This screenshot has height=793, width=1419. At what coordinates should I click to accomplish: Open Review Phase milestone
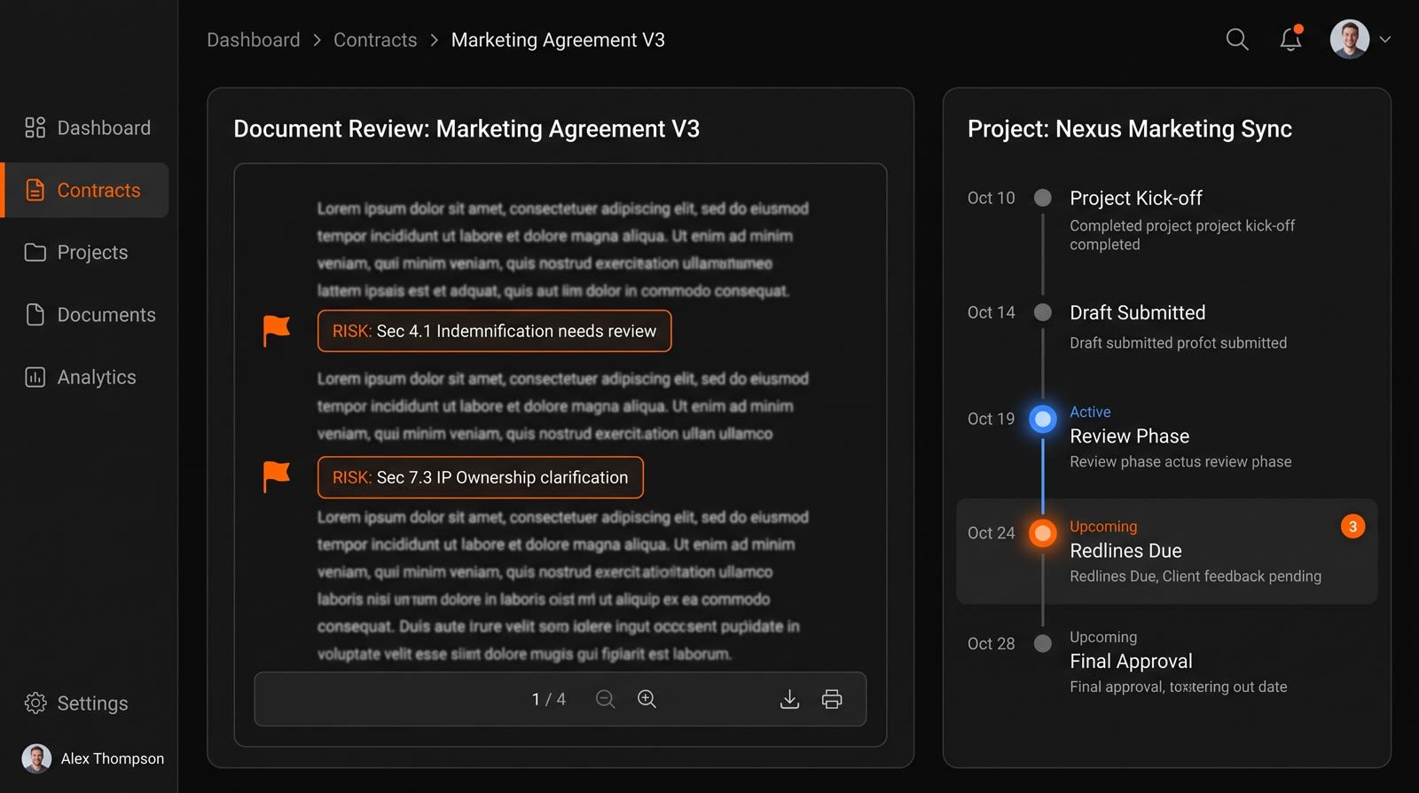pos(1129,436)
